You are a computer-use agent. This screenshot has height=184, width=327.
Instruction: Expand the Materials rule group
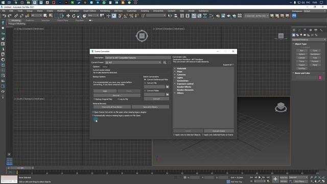(175, 68)
